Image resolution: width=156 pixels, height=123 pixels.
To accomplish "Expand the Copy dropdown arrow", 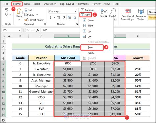I will point(37,15).
